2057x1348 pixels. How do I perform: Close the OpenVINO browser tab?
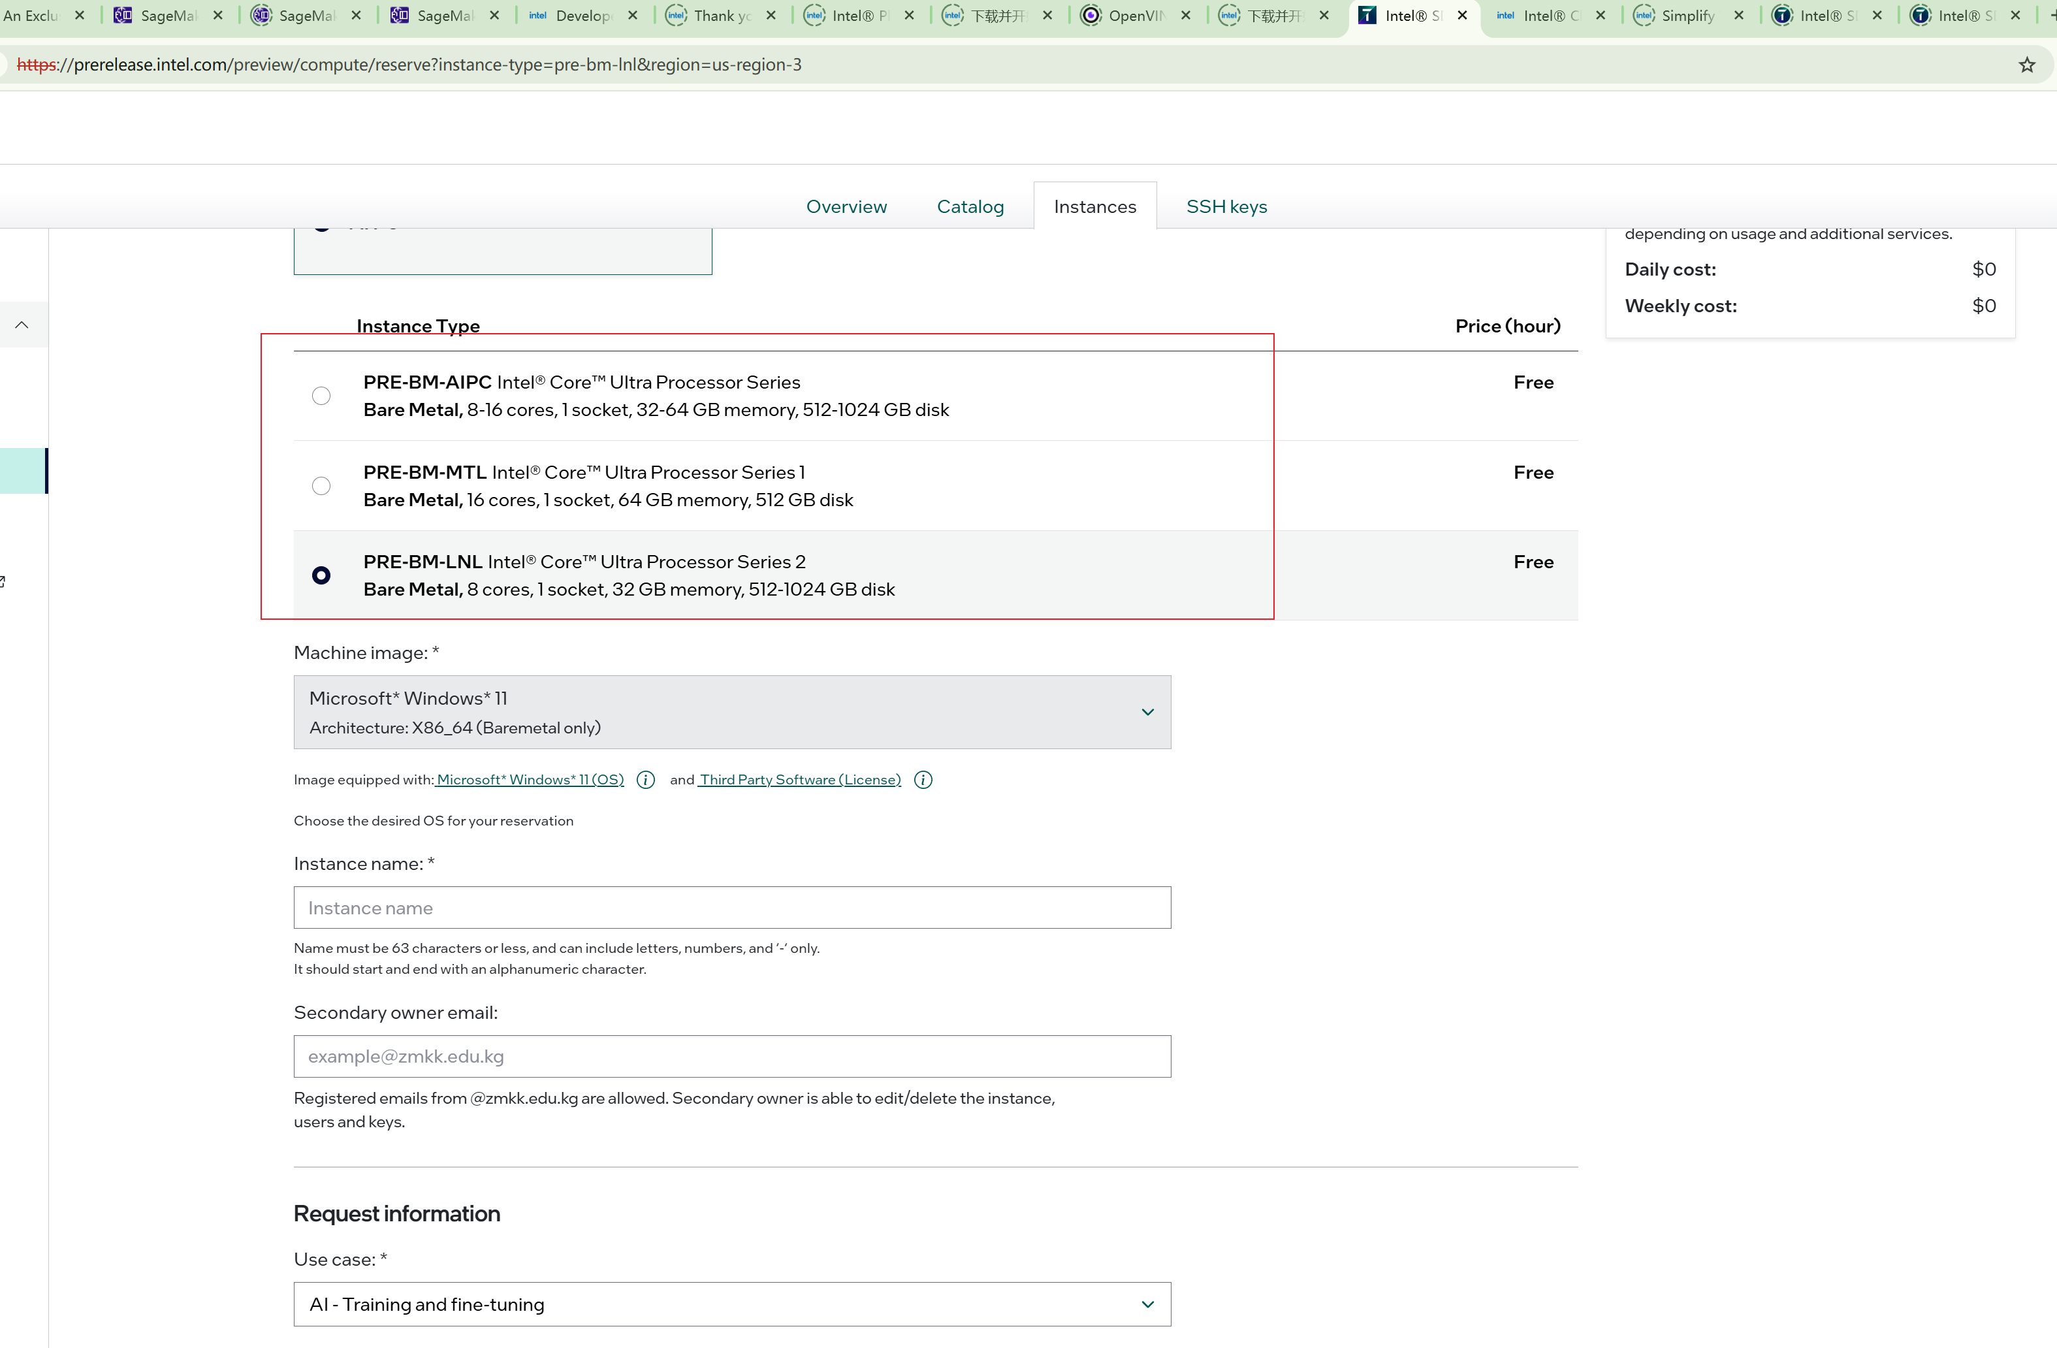click(1186, 16)
